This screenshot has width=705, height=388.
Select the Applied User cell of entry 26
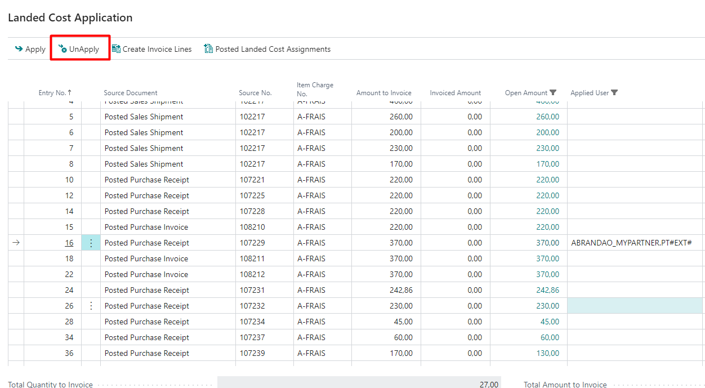coord(635,306)
